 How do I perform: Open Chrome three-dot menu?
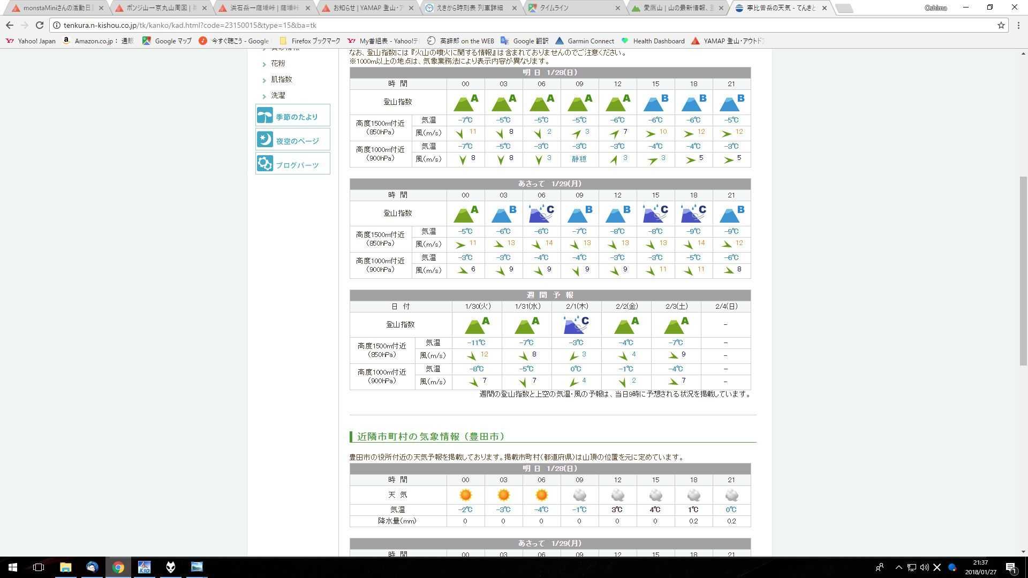[x=1018, y=25]
